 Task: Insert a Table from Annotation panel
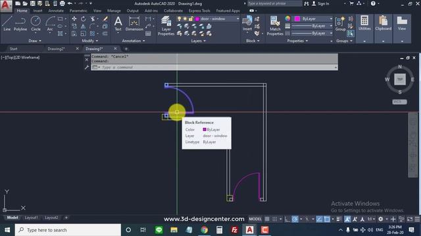[x=148, y=33]
